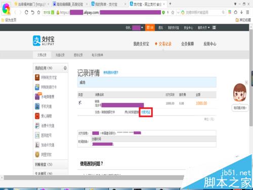Screen dimensions: 253x190
Task: Bookmark page with star at address bar end
Action: (x=173, y=13)
